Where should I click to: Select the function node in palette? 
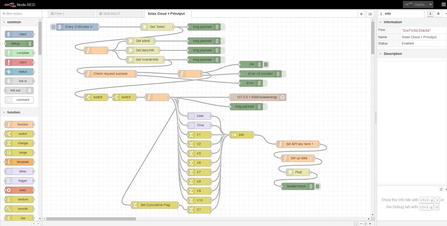(19, 124)
